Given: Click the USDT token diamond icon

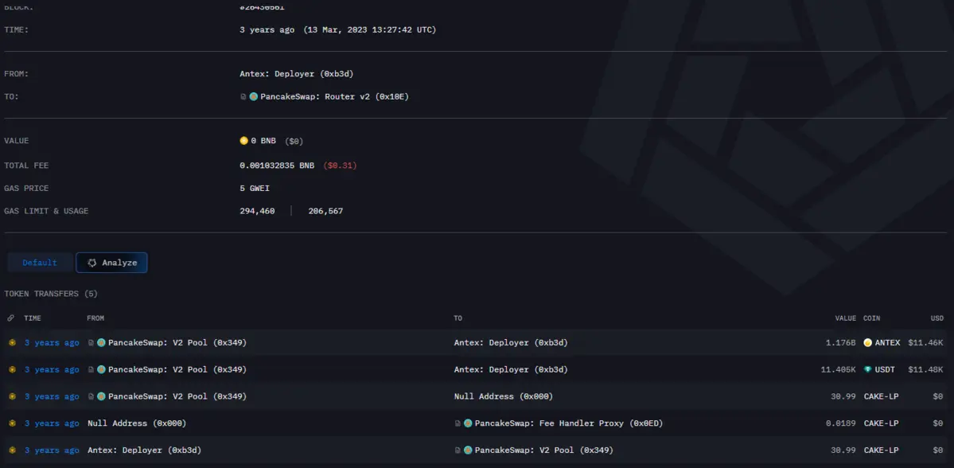Looking at the screenshot, I should pos(868,369).
